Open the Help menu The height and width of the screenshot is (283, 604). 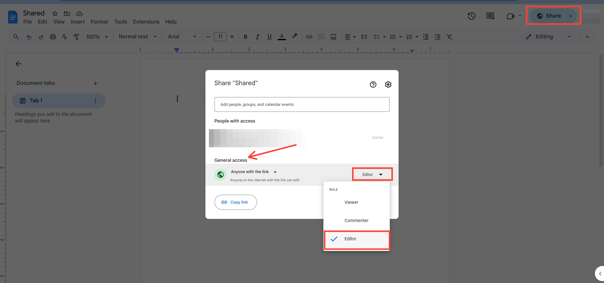(x=171, y=22)
